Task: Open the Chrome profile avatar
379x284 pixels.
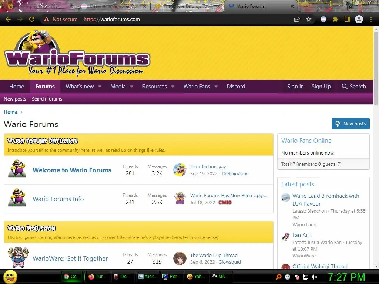Action: tap(359, 19)
